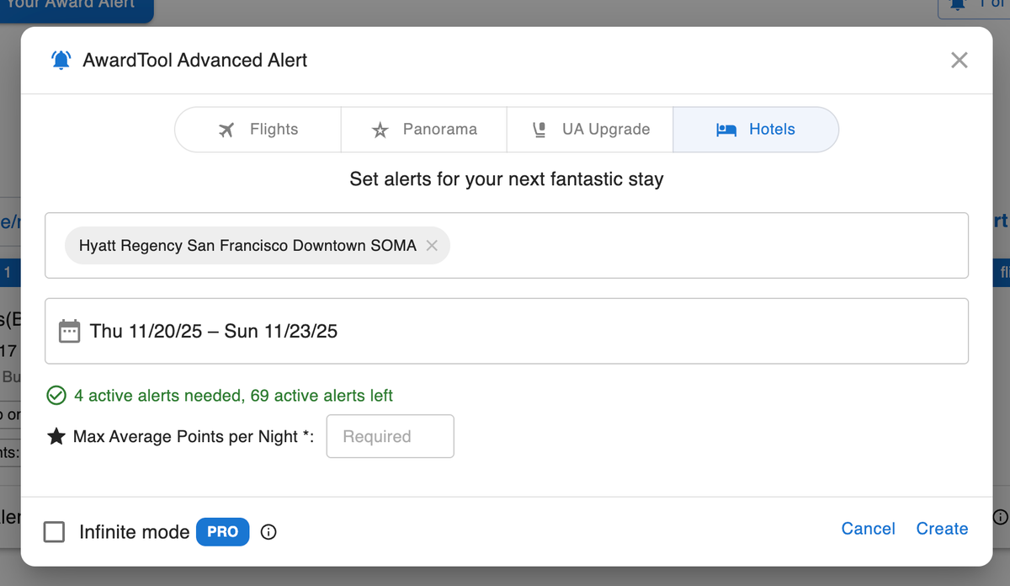Show info tooltip next to PRO badge
The height and width of the screenshot is (586, 1010).
click(268, 532)
